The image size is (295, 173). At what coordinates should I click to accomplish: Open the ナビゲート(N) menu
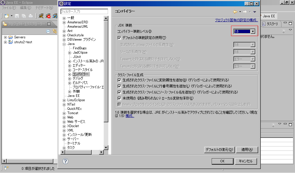click(44, 8)
